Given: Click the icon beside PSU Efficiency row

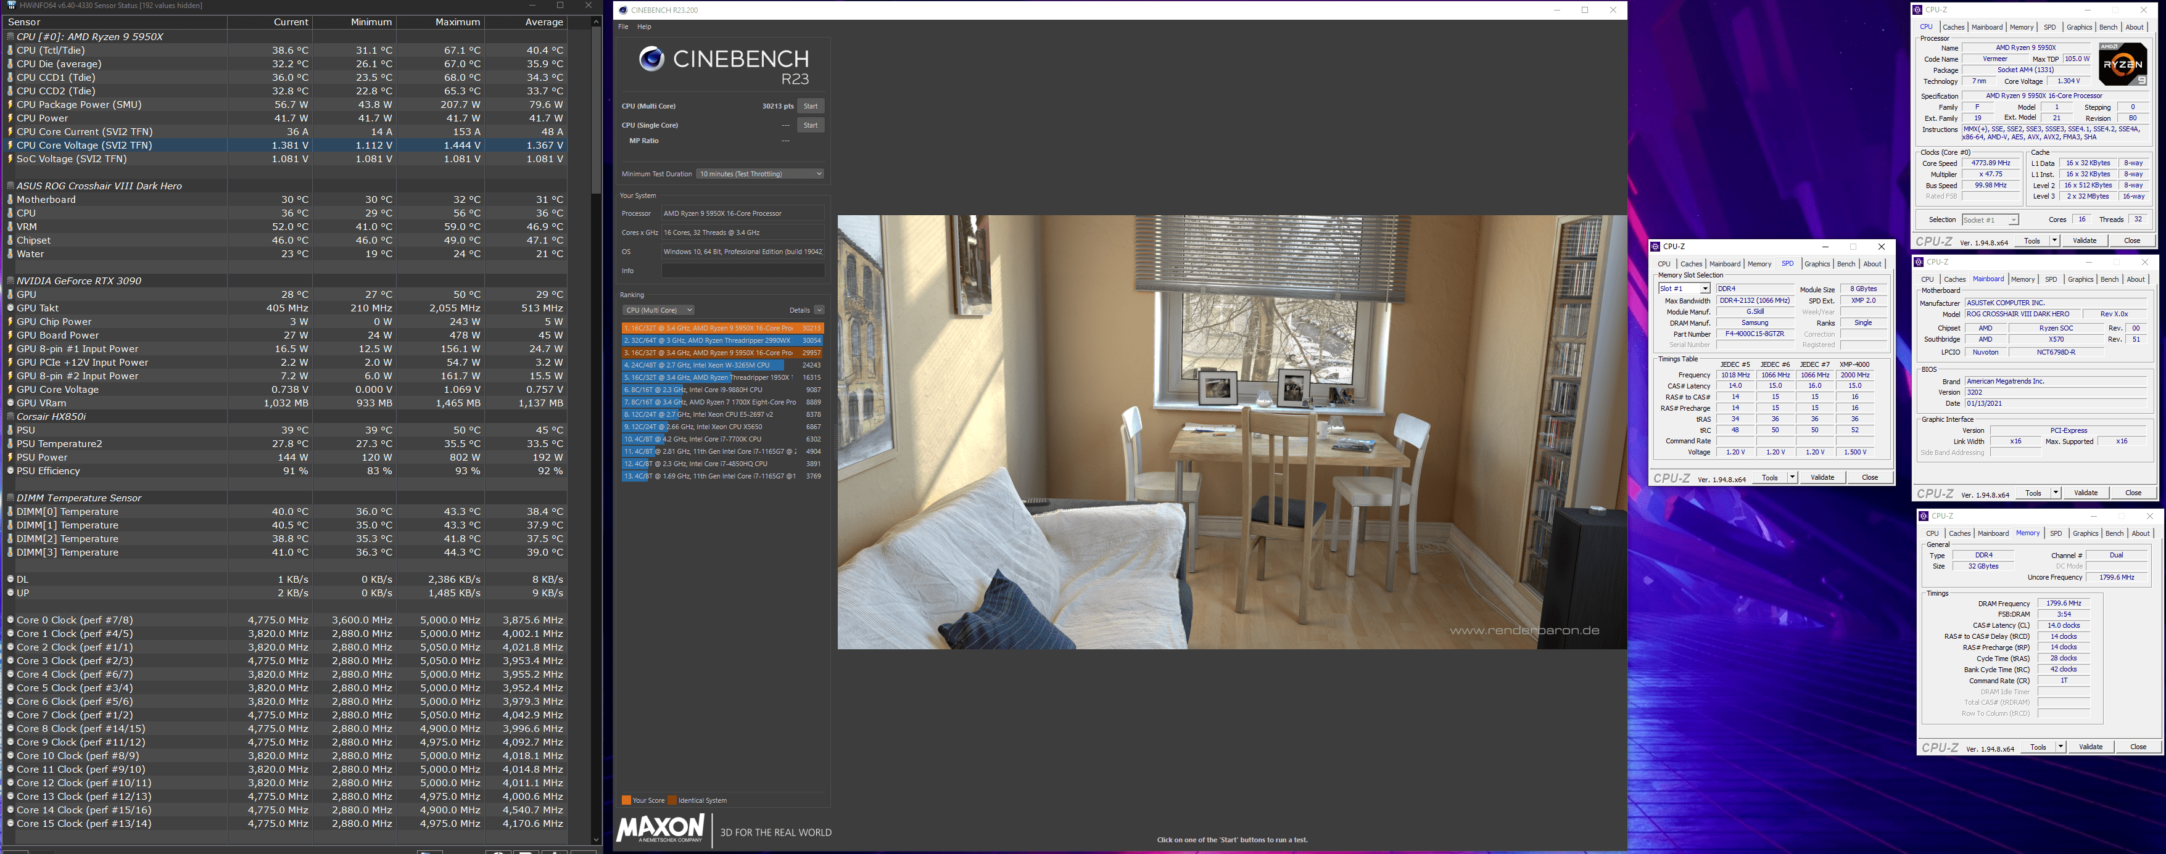Looking at the screenshot, I should [10, 470].
